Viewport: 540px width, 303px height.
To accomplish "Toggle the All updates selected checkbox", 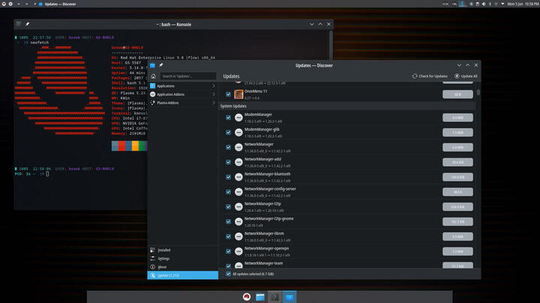I will [228, 274].
